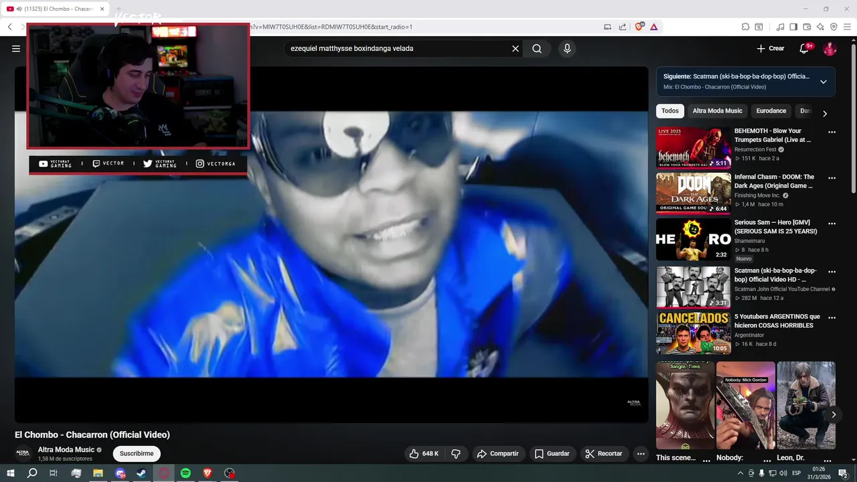Screen dimensions: 857x482
Task: Go back with the browser back arrow
Action: 9,27
